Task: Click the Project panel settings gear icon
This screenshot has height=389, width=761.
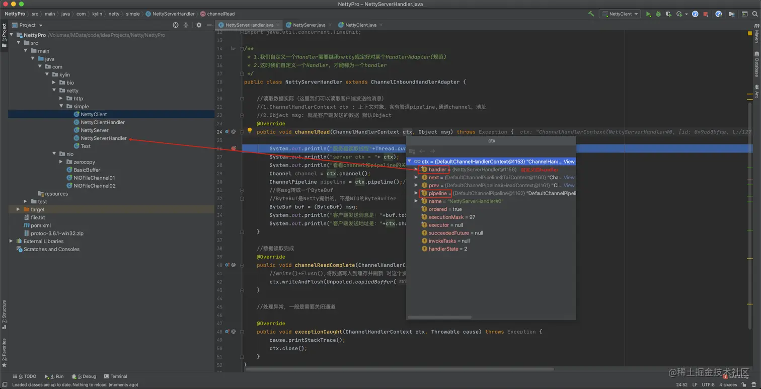Action: [199, 25]
